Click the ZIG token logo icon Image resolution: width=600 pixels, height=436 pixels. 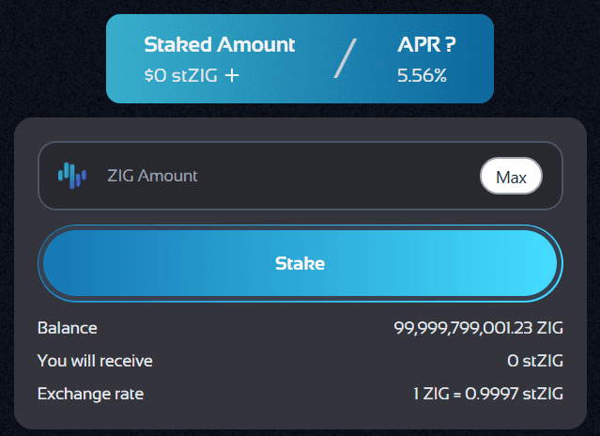pos(71,175)
